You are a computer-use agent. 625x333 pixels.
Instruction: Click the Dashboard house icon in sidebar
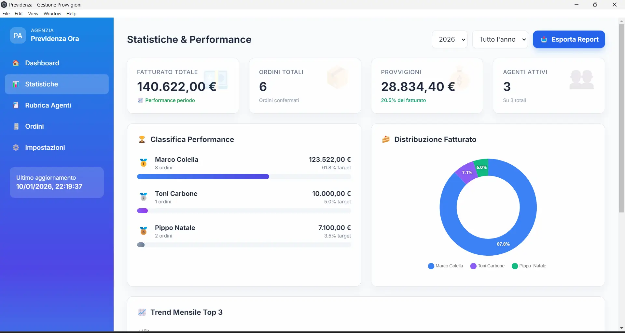(16, 63)
